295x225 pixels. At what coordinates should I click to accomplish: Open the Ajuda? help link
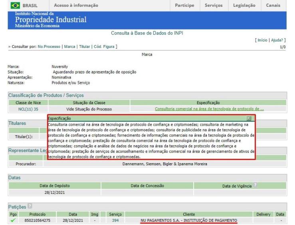[277, 40]
